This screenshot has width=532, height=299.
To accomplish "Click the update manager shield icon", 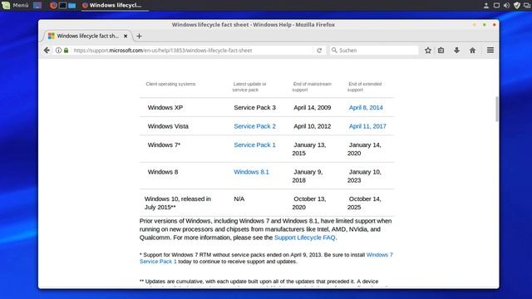I will 517,5.
